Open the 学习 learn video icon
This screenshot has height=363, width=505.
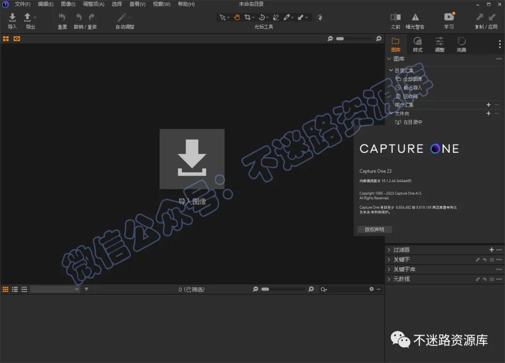[449, 16]
